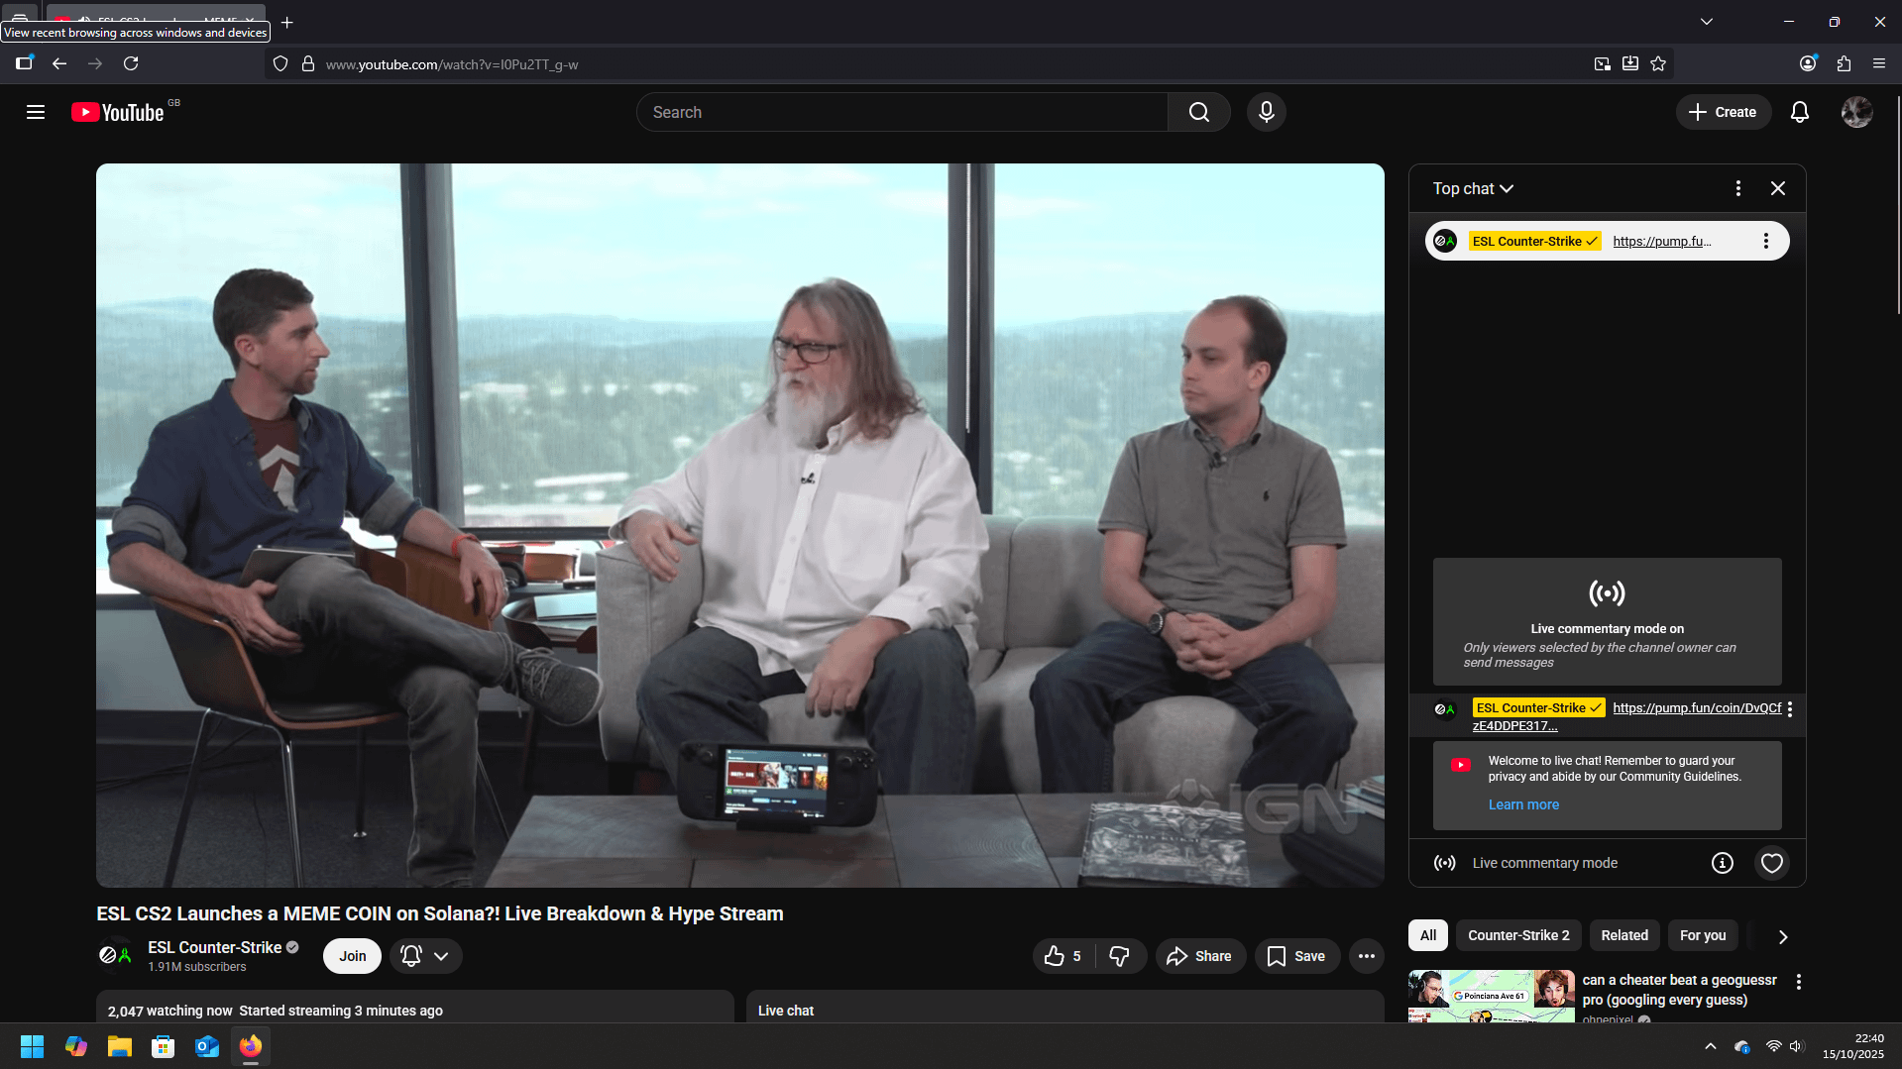Open the Firefox account icon
1902x1069 pixels.
coord(1808,63)
